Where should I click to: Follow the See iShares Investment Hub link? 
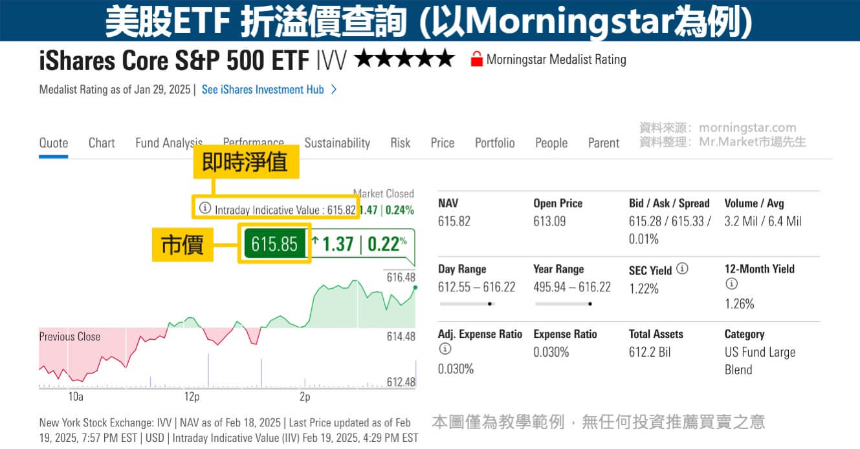point(263,90)
